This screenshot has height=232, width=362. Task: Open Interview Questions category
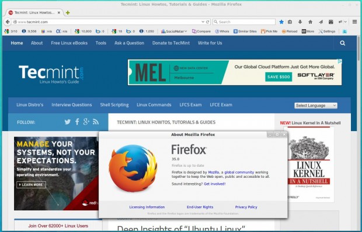(72, 105)
